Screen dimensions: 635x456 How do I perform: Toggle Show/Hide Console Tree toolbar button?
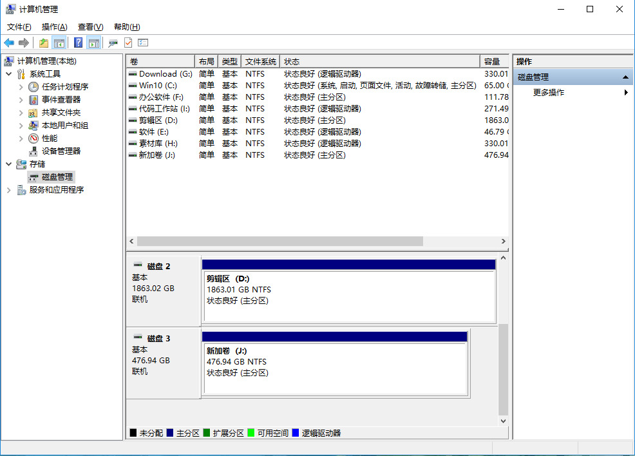59,43
